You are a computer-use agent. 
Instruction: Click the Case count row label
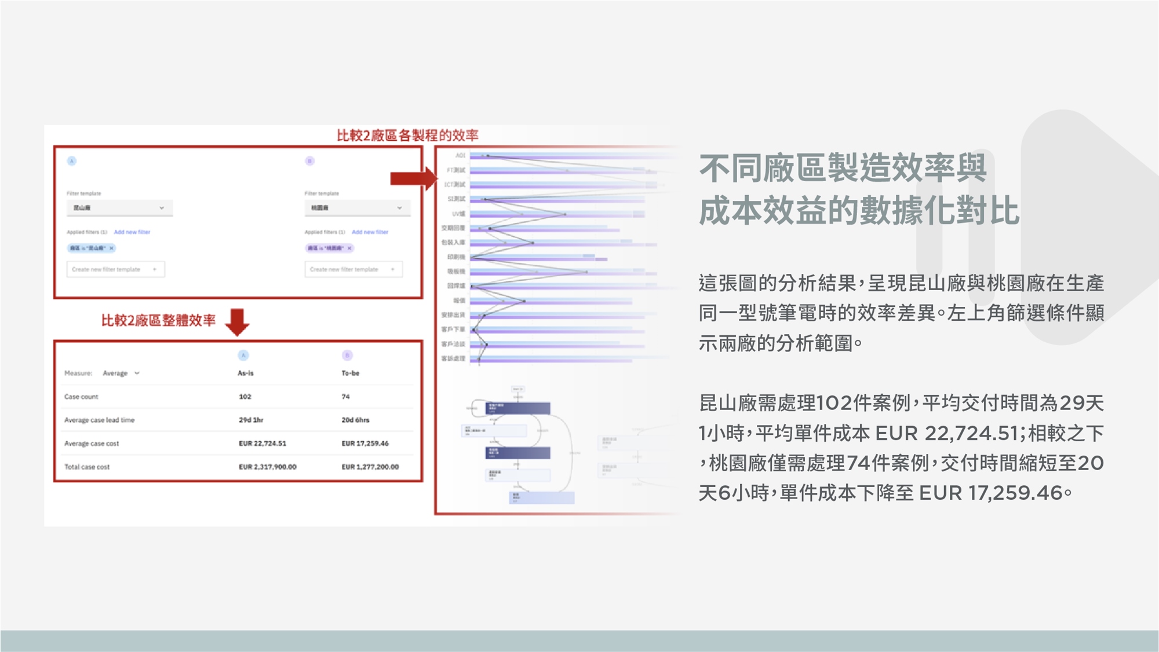pos(81,397)
